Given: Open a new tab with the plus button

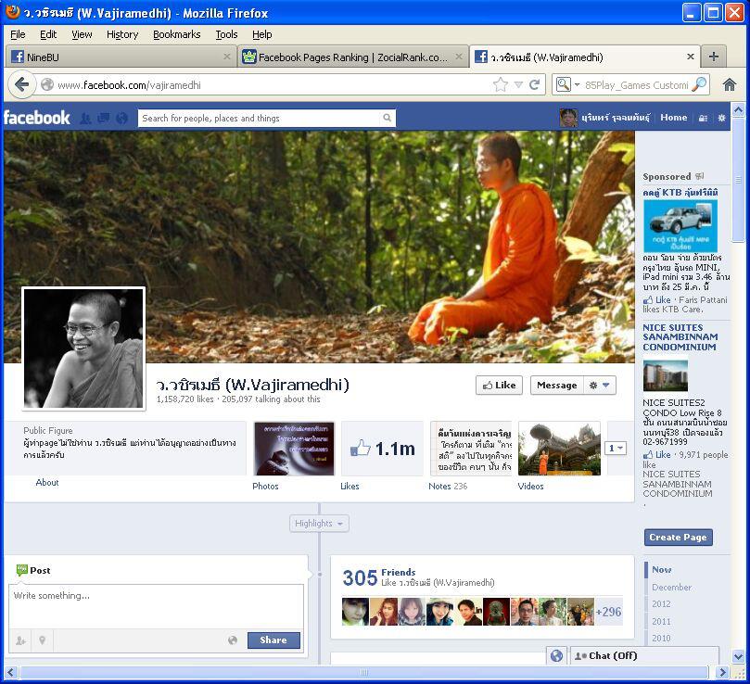Looking at the screenshot, I should coord(713,57).
